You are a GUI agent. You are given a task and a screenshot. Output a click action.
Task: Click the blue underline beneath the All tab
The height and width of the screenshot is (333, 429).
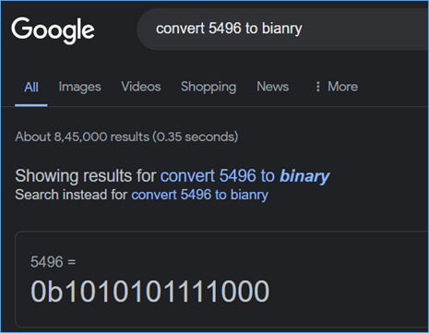click(x=31, y=105)
